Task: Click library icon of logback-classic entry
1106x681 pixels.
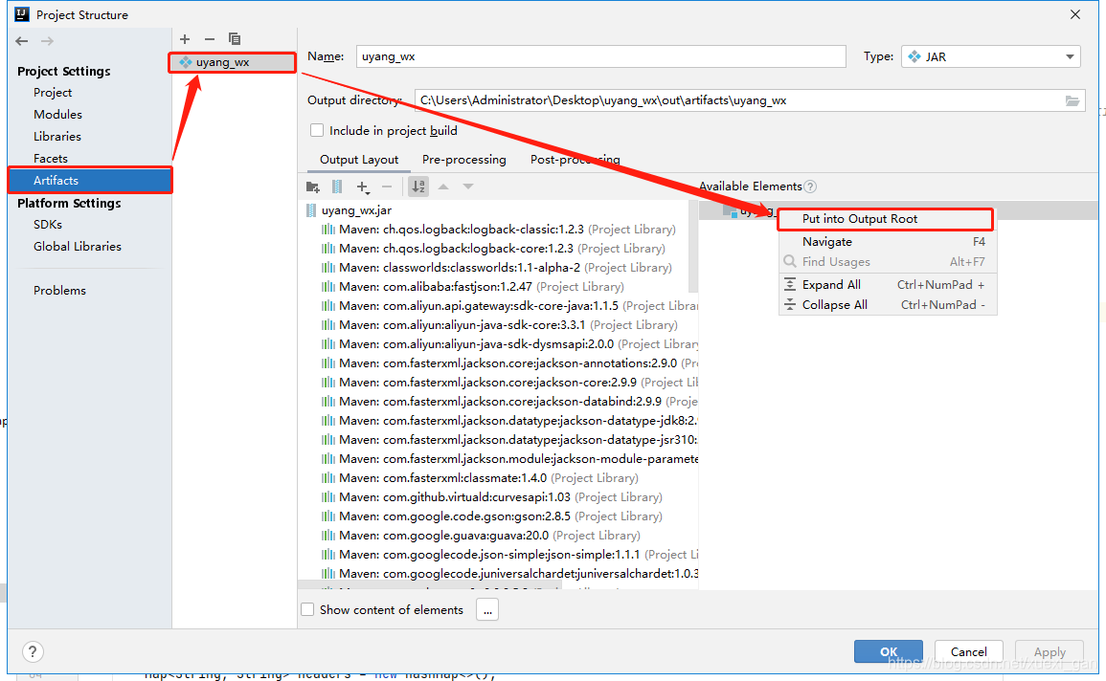Action: [x=328, y=230]
